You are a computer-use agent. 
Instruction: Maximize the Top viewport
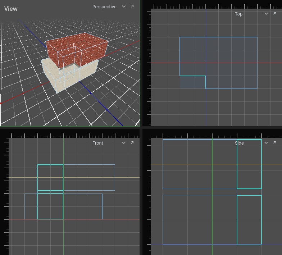[275, 14]
